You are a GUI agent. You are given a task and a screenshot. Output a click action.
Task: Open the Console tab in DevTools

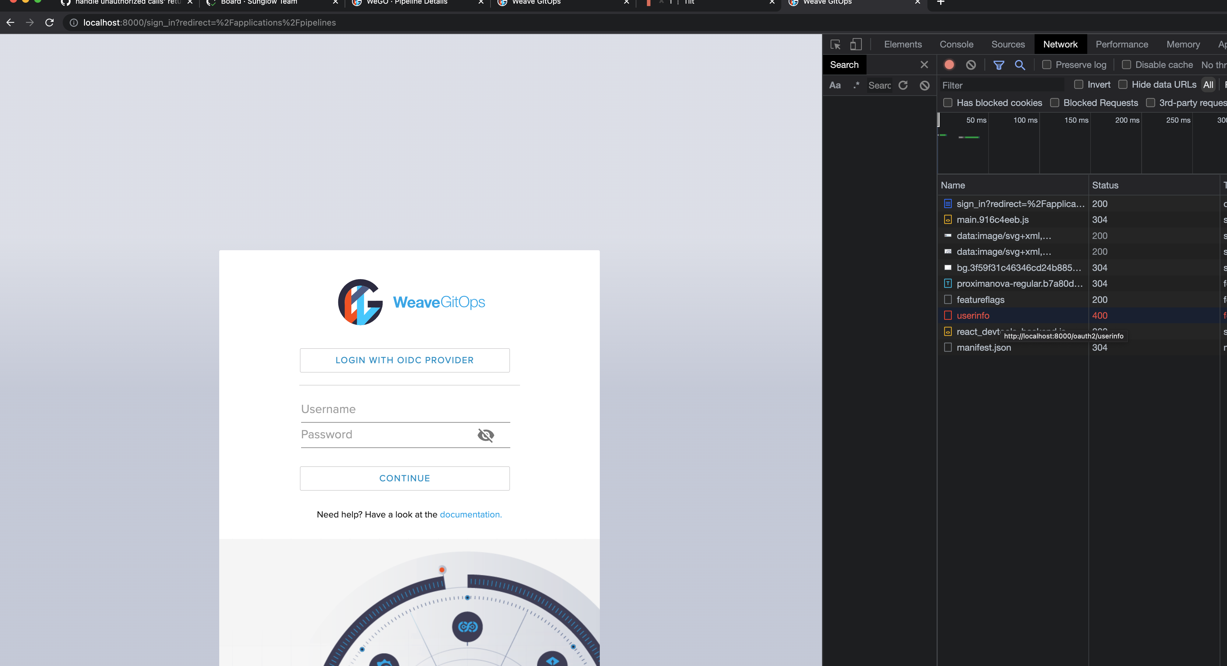[956, 44]
